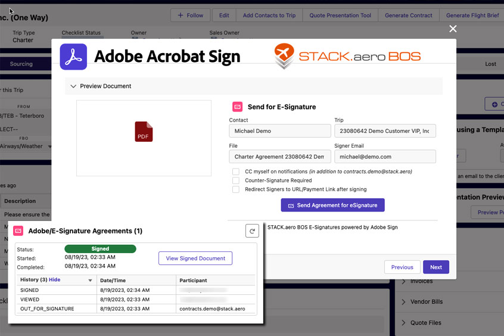Click the OUT_FOR_SIGNATURE history row
The width and height of the screenshot is (504, 336).
coord(136,309)
